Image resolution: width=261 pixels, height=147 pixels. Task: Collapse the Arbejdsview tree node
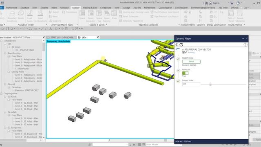[2, 41]
